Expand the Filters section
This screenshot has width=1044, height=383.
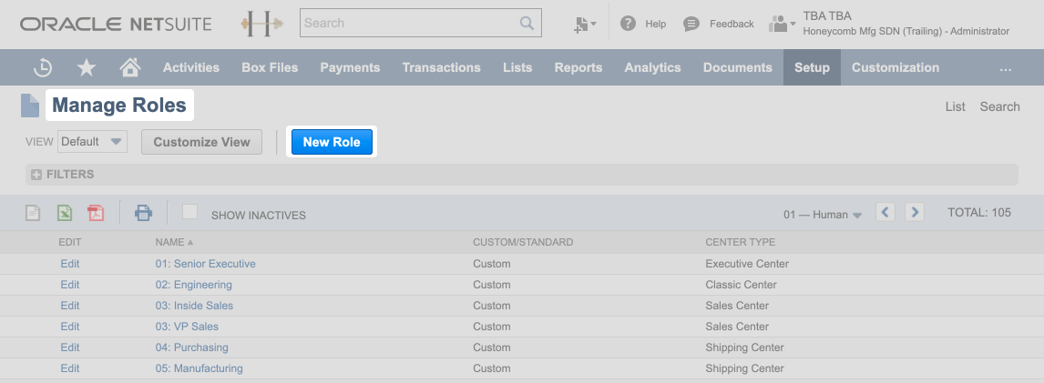coord(36,175)
